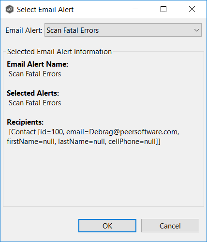Select the Scan Fatal Errors combo box

123,30
